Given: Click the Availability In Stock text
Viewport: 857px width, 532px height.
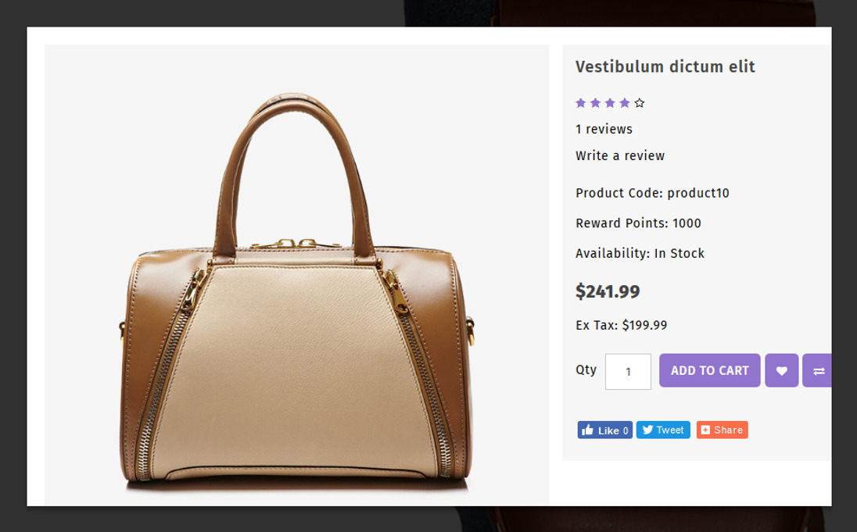Looking at the screenshot, I should (x=640, y=254).
